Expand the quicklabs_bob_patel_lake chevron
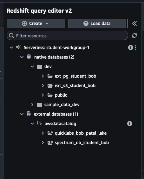The image size is (144, 179). pos(43,133)
